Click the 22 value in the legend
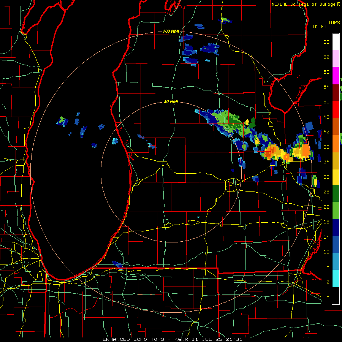This screenshot has width=342, height=342. pyautogui.click(x=326, y=207)
